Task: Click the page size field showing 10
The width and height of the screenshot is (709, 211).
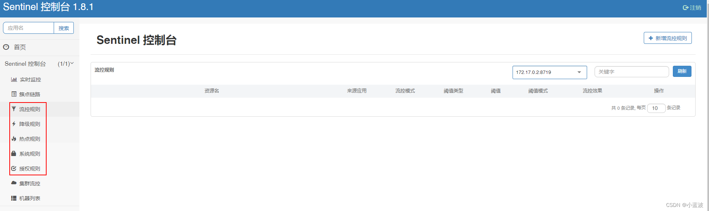Action: [x=656, y=108]
